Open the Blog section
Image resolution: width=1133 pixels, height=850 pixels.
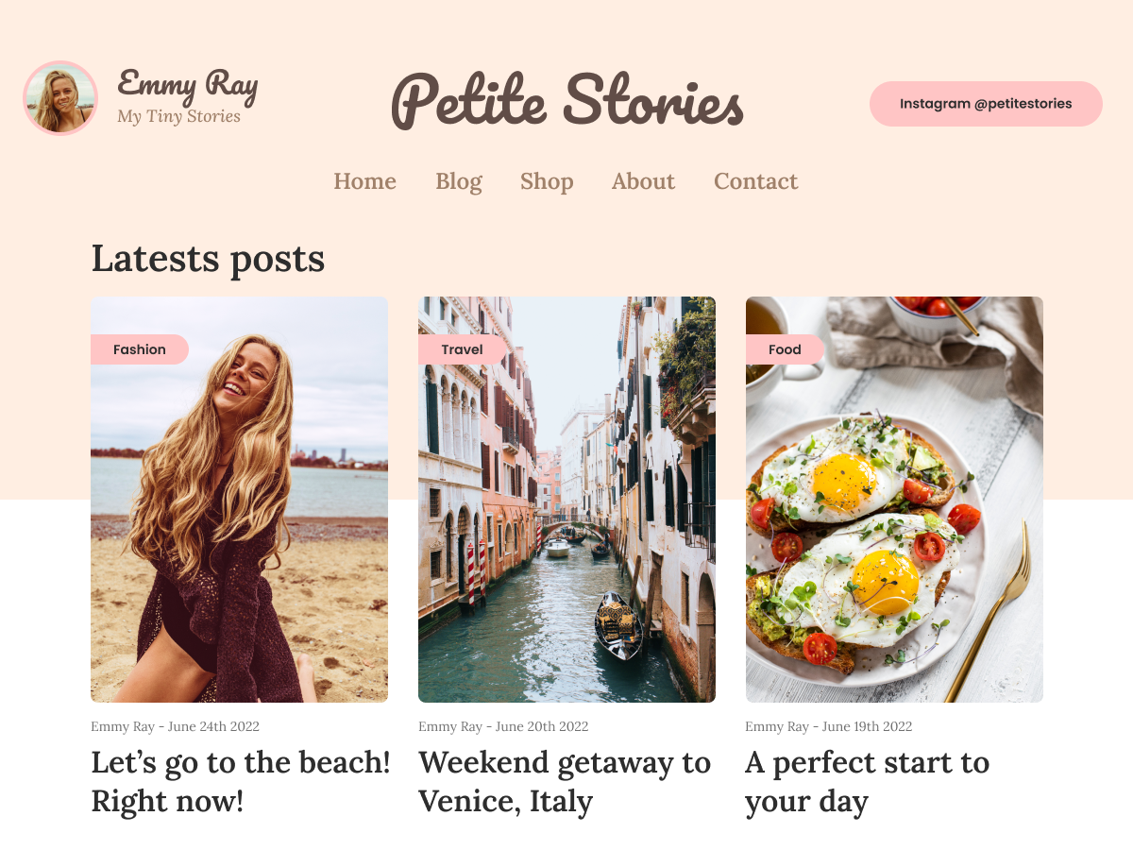tap(459, 181)
